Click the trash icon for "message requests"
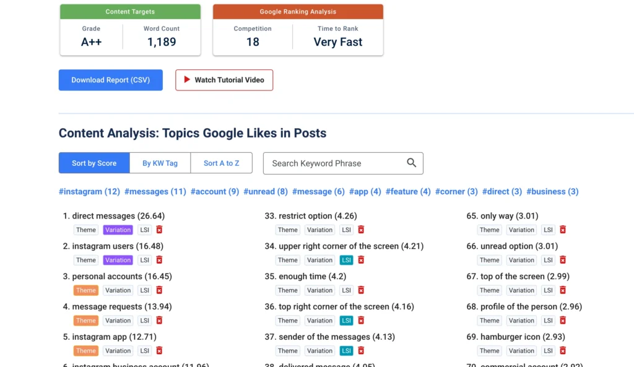Image resolution: width=634 pixels, height=367 pixels. (158, 320)
